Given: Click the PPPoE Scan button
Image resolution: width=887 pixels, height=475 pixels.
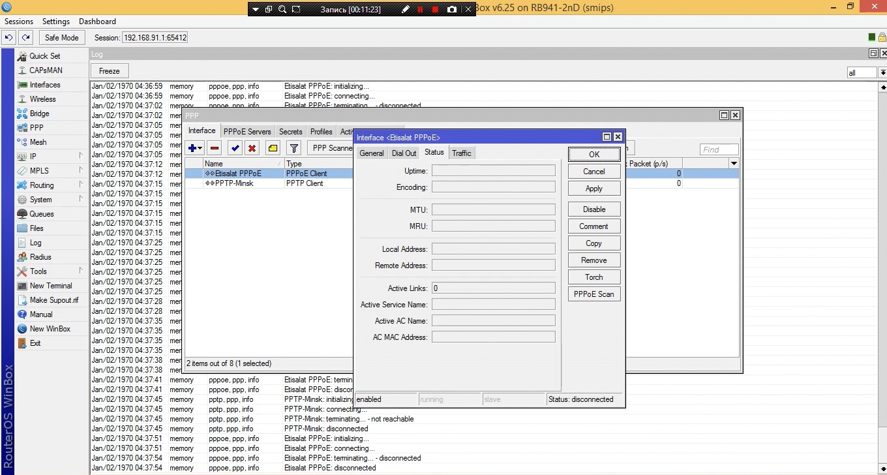Looking at the screenshot, I should pyautogui.click(x=594, y=294).
